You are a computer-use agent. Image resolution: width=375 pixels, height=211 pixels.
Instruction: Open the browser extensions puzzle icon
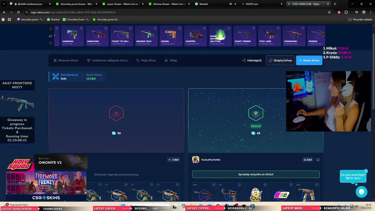346,12
